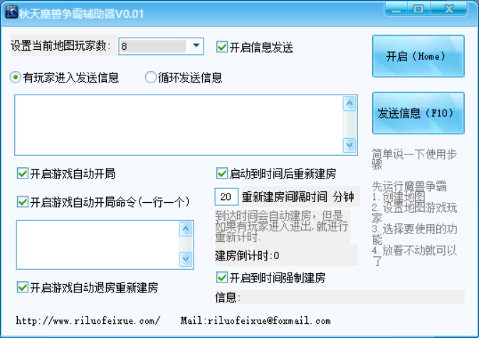
Task: Minimize the window
Action: 396,10
